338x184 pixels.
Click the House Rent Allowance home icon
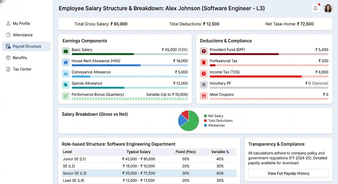tap(66, 62)
